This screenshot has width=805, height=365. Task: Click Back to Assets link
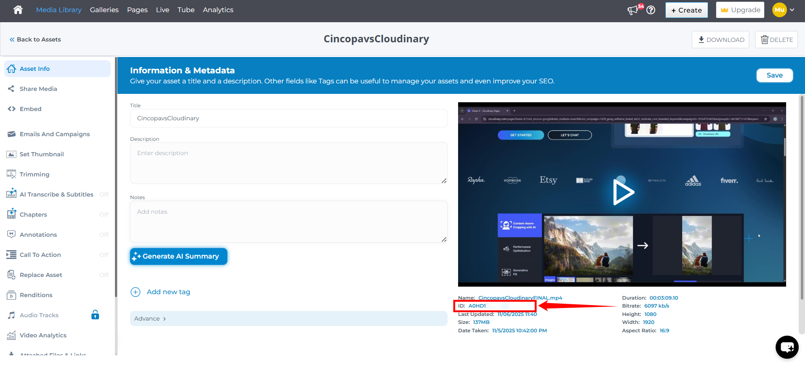(x=35, y=39)
